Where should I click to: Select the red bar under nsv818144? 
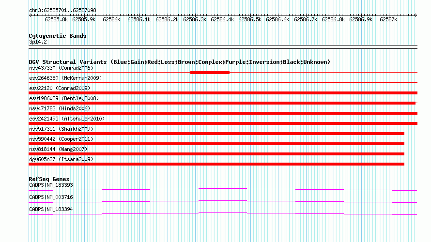(x=216, y=154)
